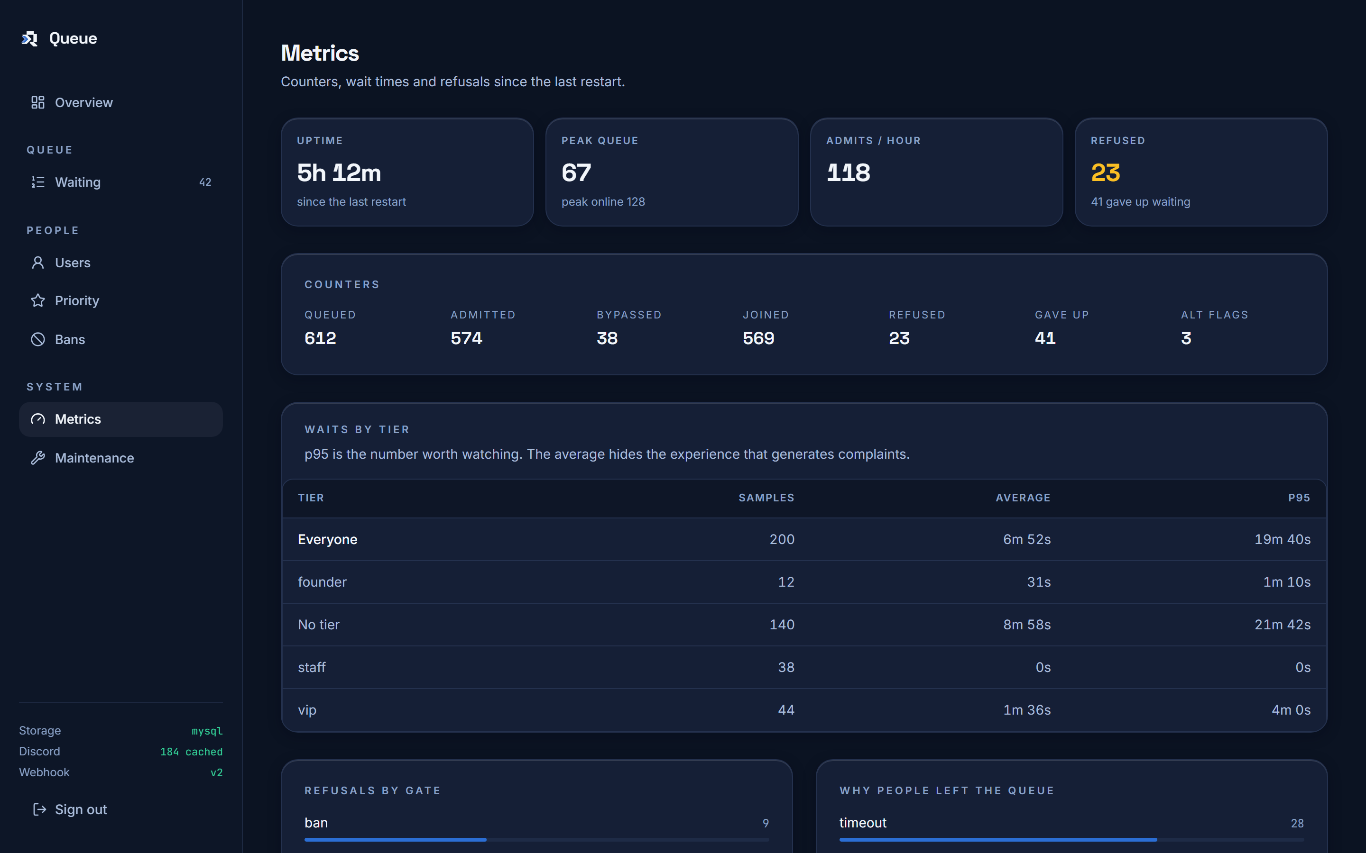This screenshot has width=1366, height=853.
Task: Select the Everyone tier row
Action: (x=804, y=539)
